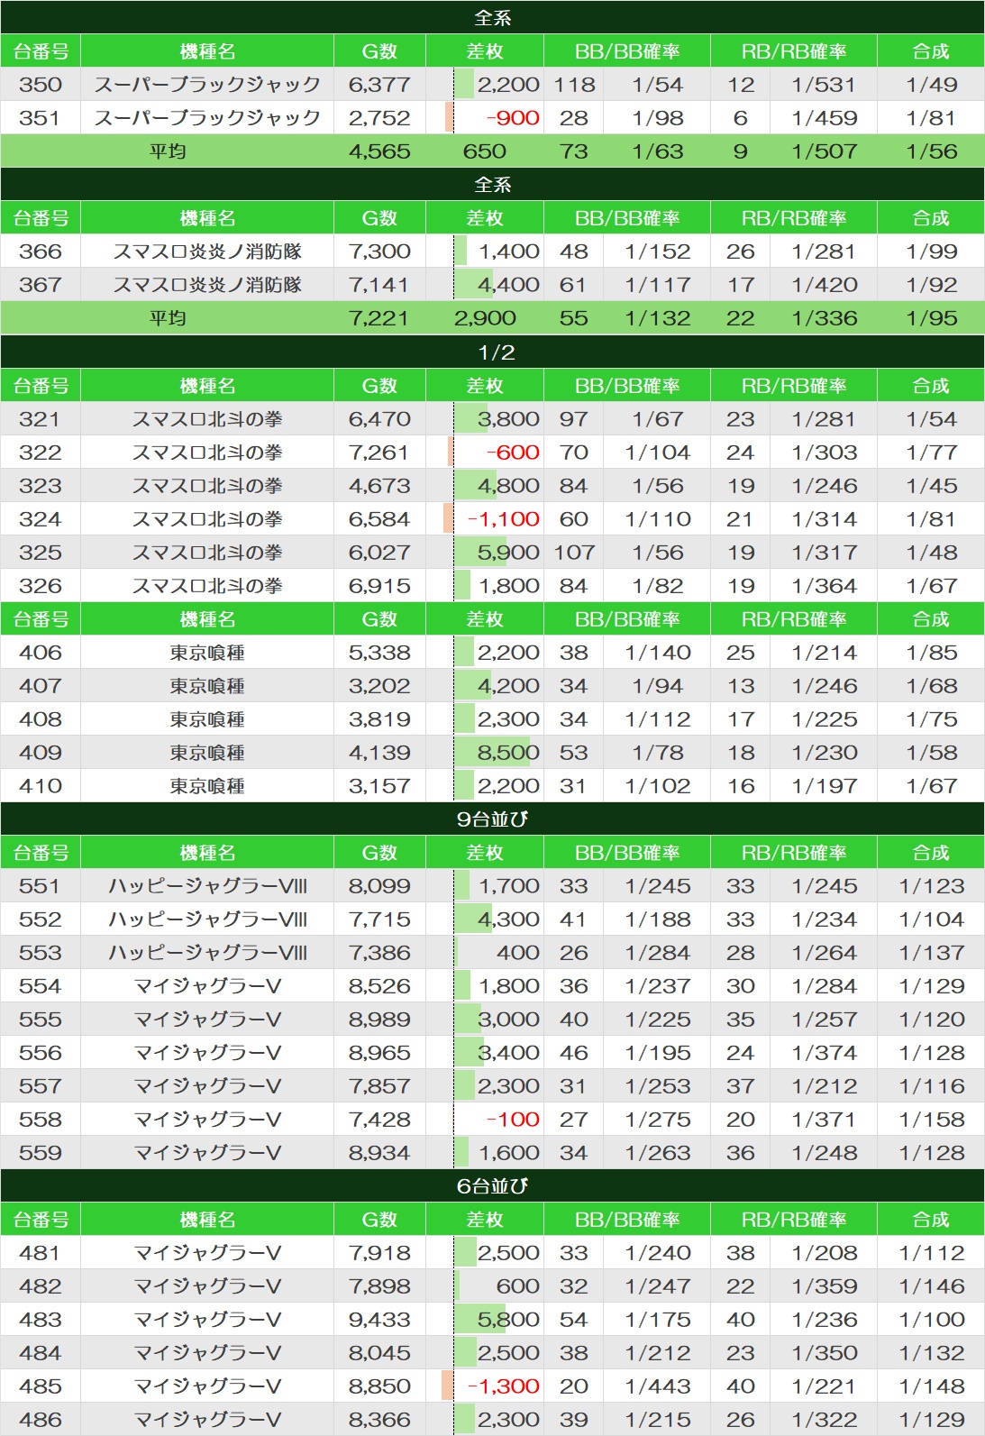
Task: Click the 1/158 combined value of machine 558
Action: click(x=931, y=1120)
